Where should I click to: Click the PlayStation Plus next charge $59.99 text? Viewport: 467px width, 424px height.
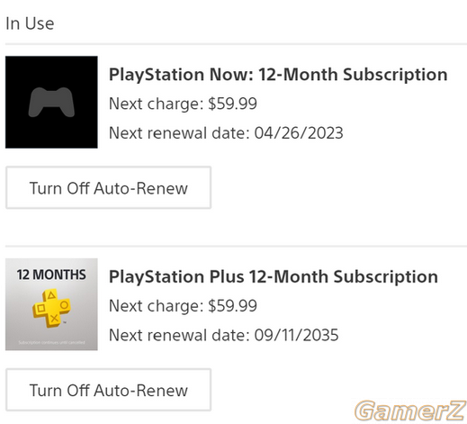pyautogui.click(x=183, y=306)
